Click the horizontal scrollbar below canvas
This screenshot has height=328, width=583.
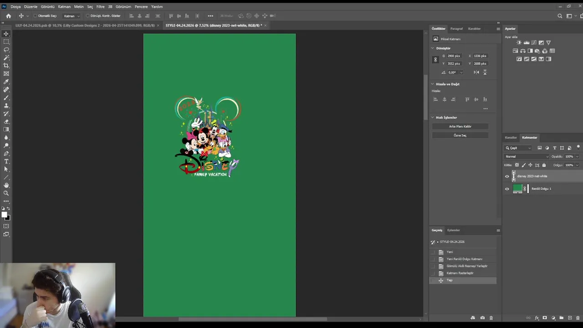[x=253, y=319]
